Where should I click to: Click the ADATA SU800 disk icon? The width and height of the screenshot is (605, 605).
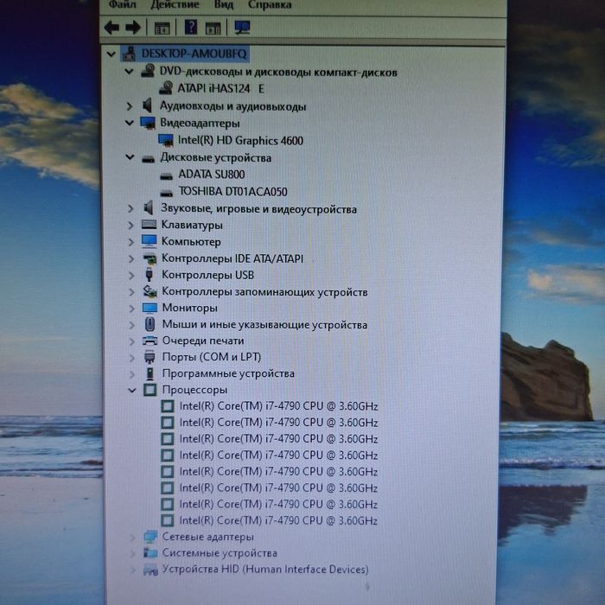tap(166, 176)
